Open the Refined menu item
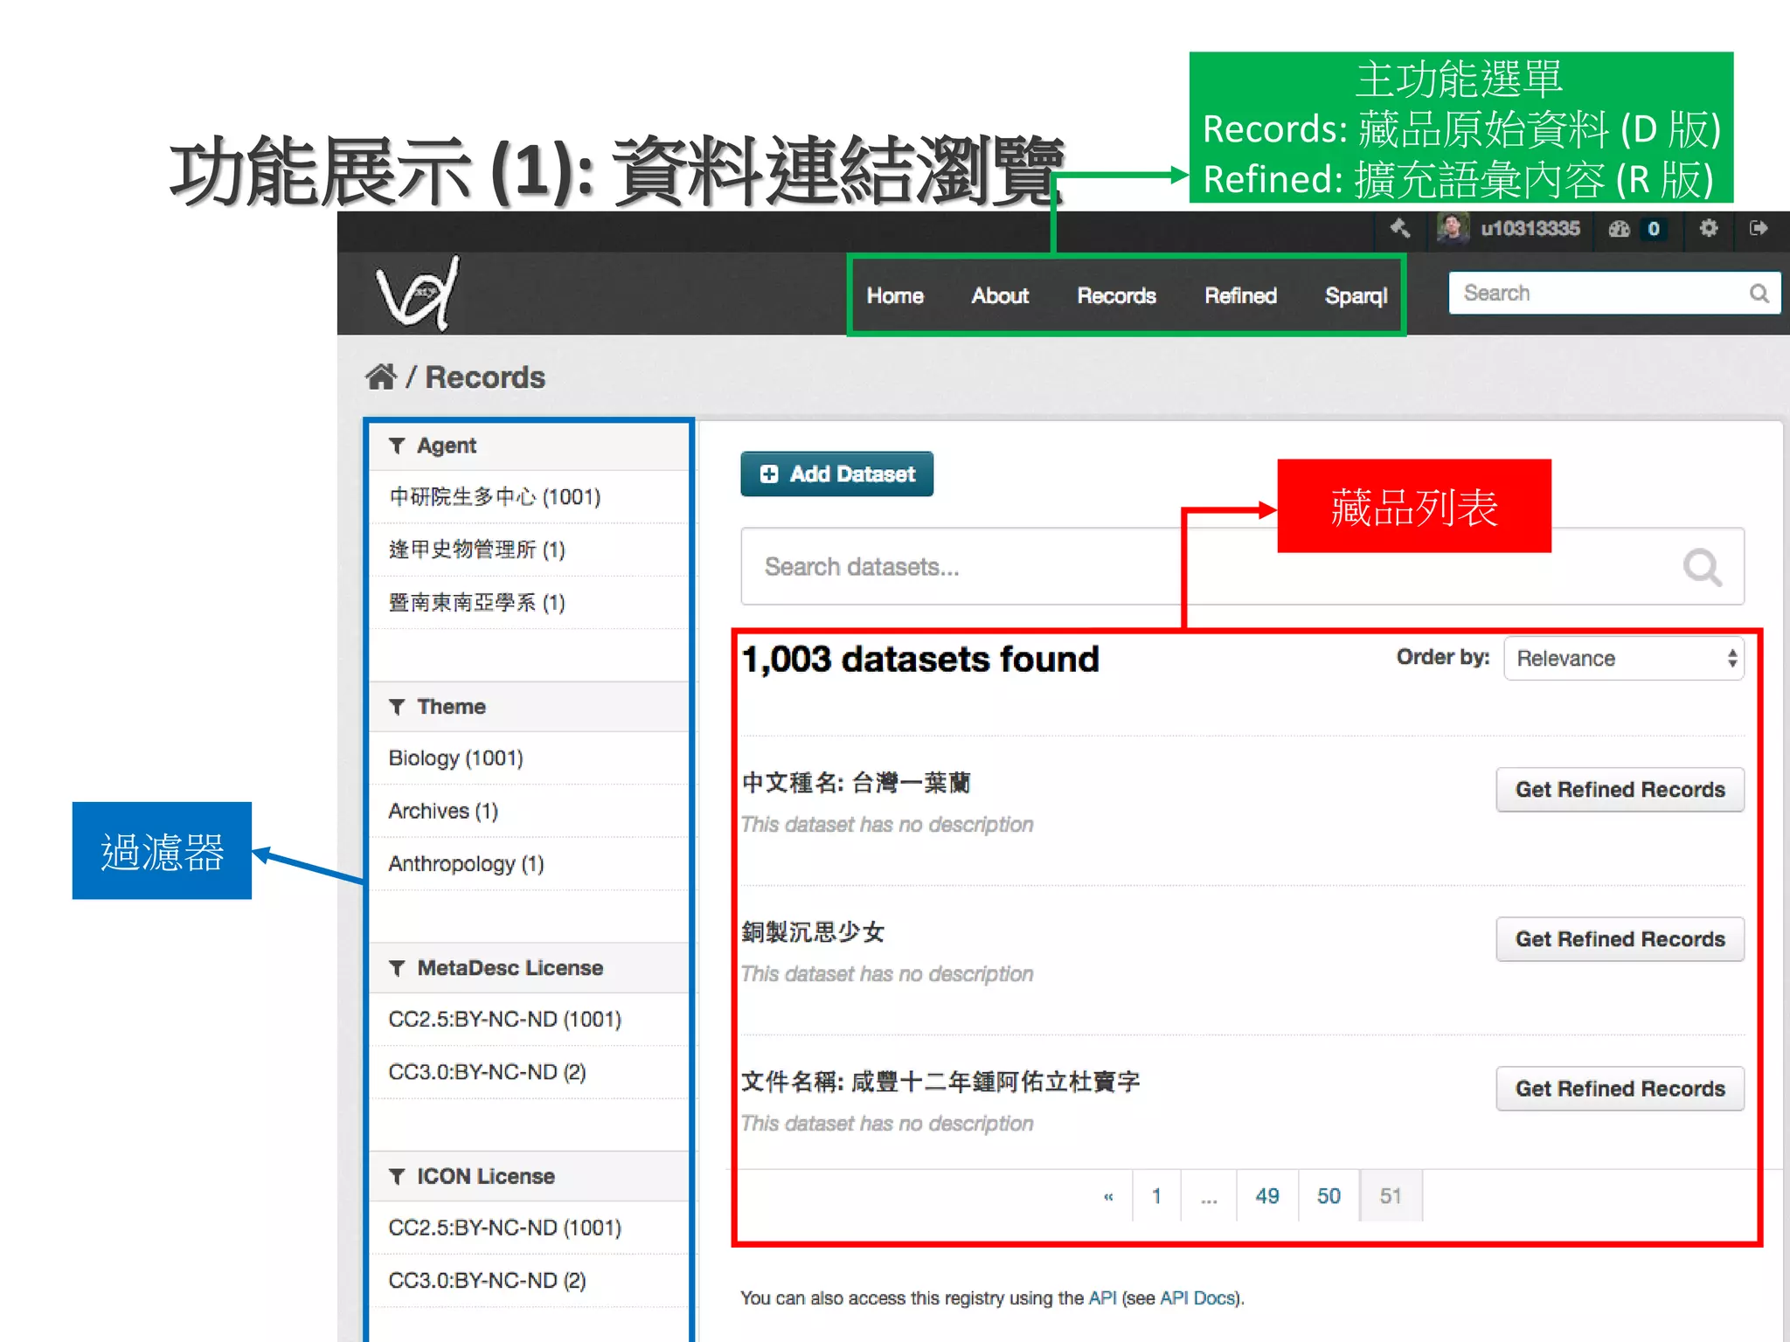Viewport: 1790px width, 1342px height. 1240,296
